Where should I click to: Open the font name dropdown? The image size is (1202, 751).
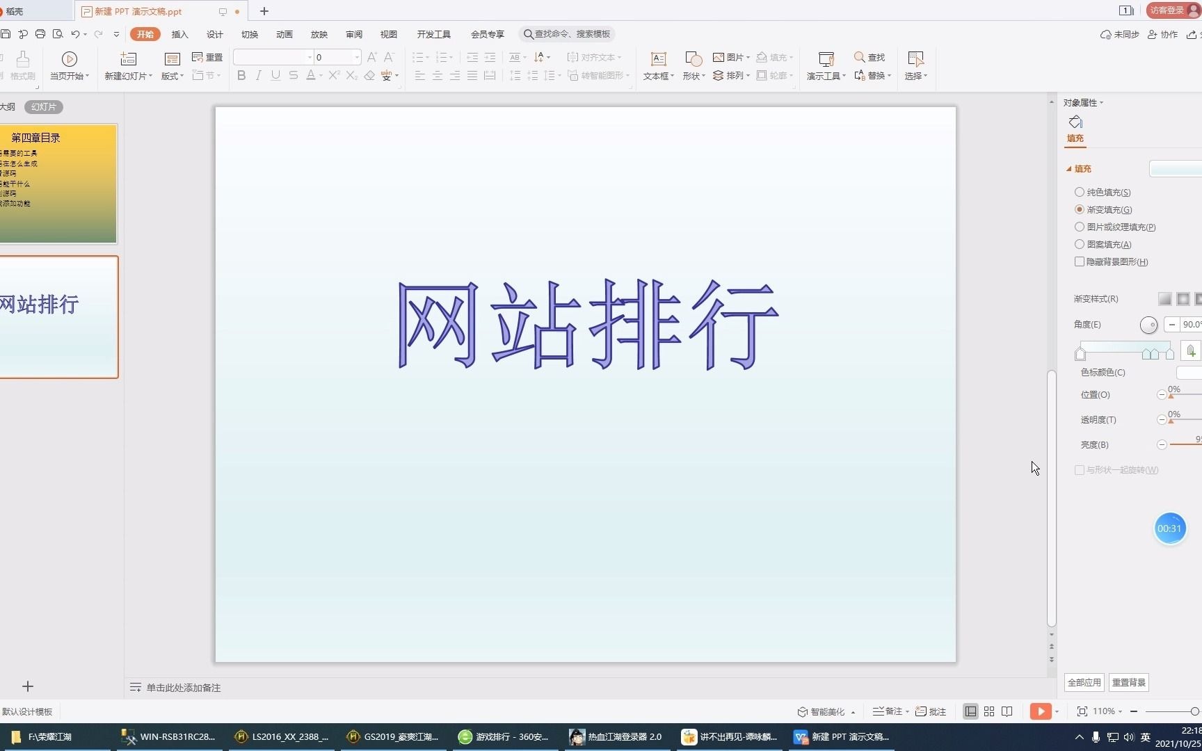click(x=310, y=57)
